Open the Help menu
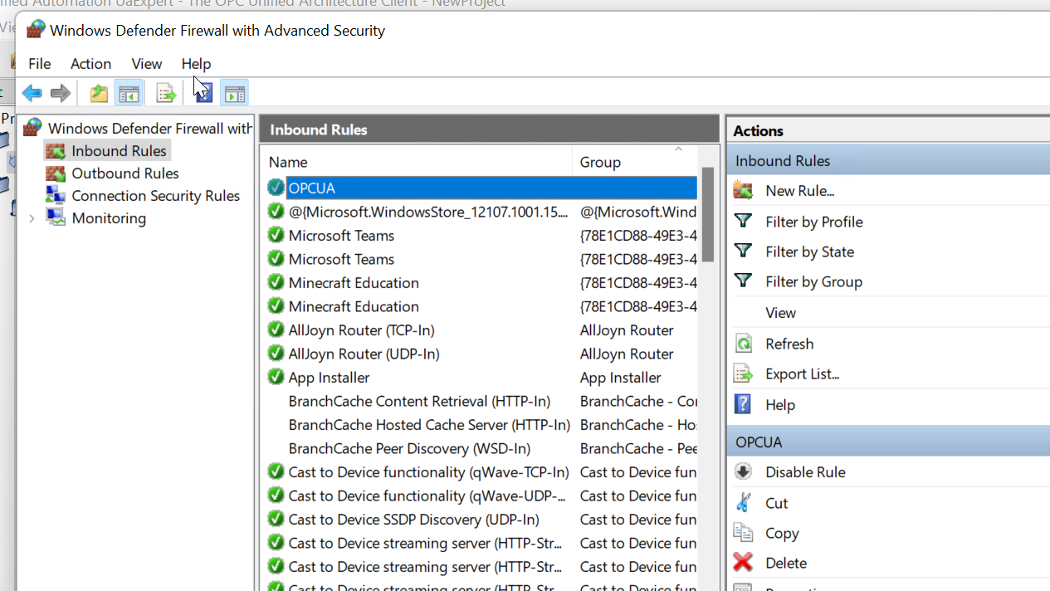 [196, 64]
